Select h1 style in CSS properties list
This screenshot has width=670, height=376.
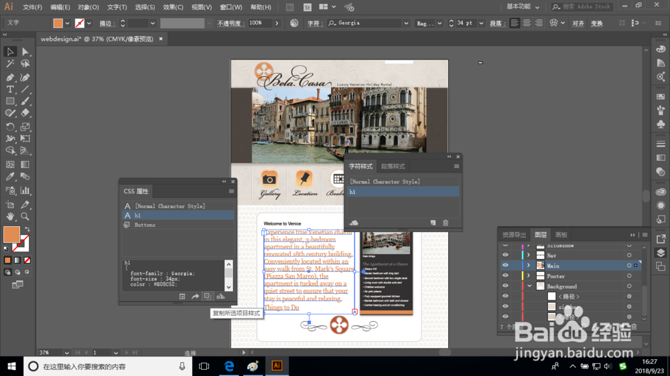pyautogui.click(x=178, y=215)
